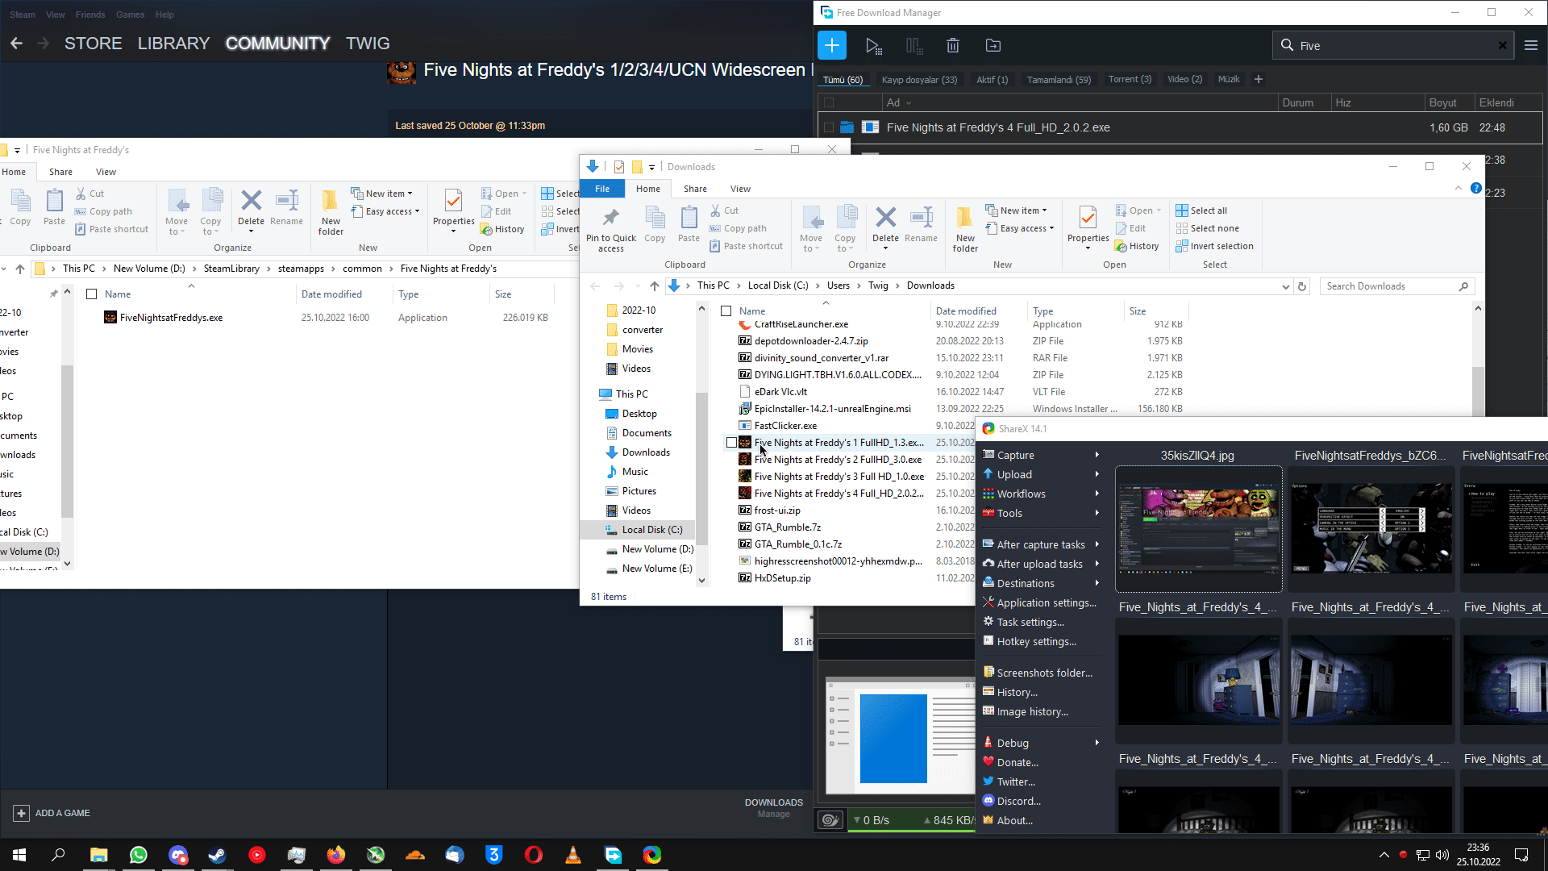The image size is (1548, 871).
Task: Open the Downloads address bar history dropdown
Action: click(x=1285, y=286)
